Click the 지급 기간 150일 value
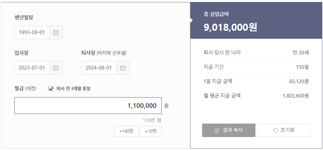Image resolution: width=323 pixels, height=151 pixels. coord(302,67)
